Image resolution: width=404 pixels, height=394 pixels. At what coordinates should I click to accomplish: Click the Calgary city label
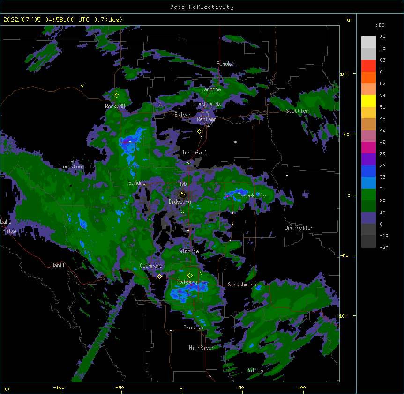pyautogui.click(x=187, y=282)
